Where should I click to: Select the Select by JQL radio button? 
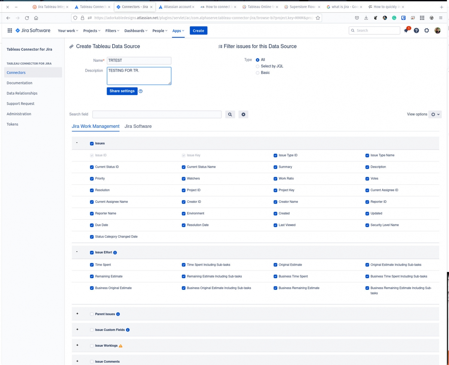click(257, 66)
